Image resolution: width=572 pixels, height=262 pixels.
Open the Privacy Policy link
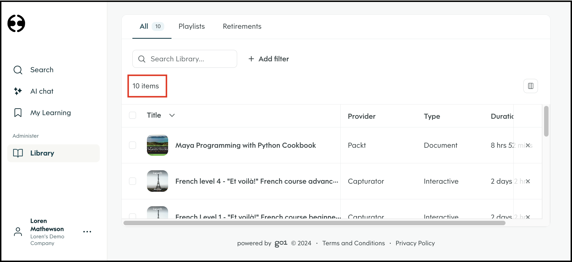pyautogui.click(x=415, y=243)
